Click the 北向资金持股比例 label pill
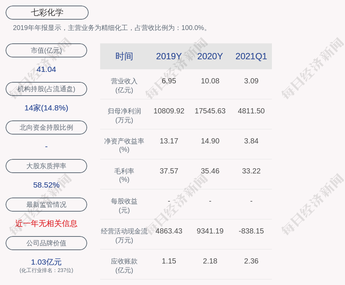This screenshot has width=345, height=285. point(46,127)
